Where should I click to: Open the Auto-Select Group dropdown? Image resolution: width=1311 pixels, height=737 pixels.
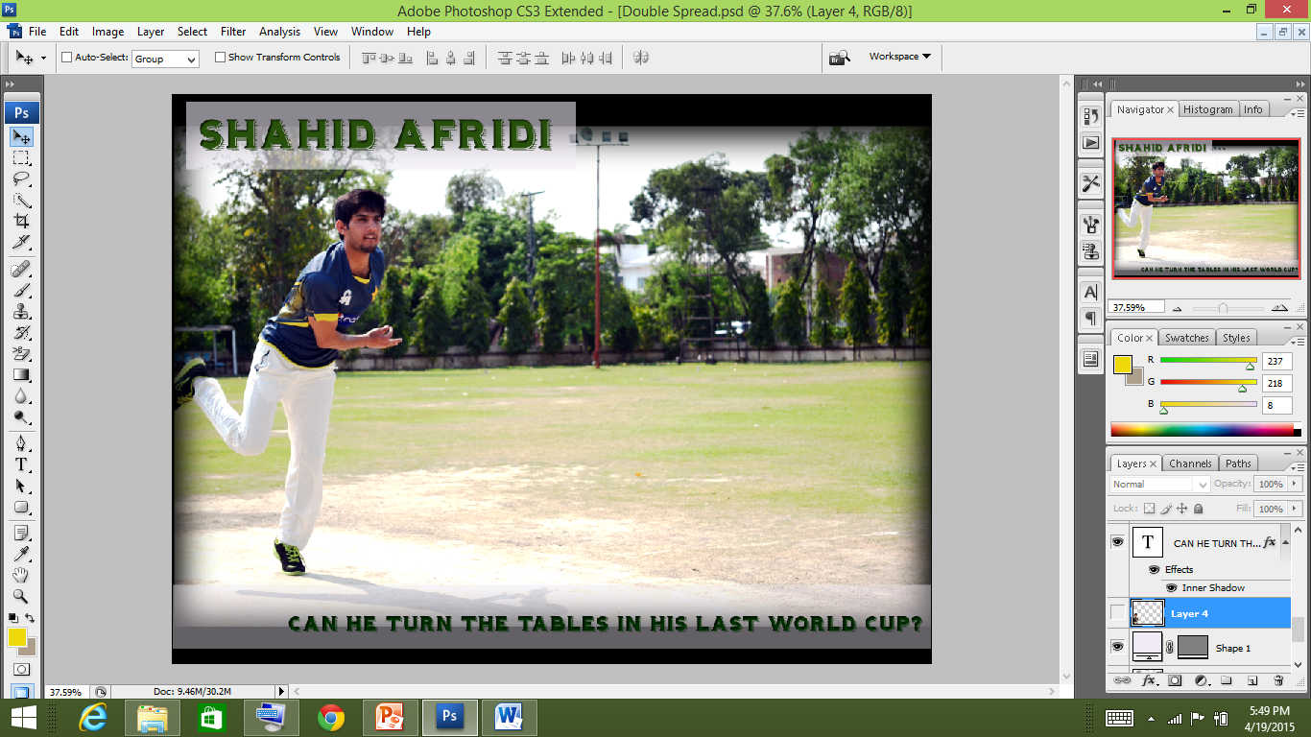(165, 59)
